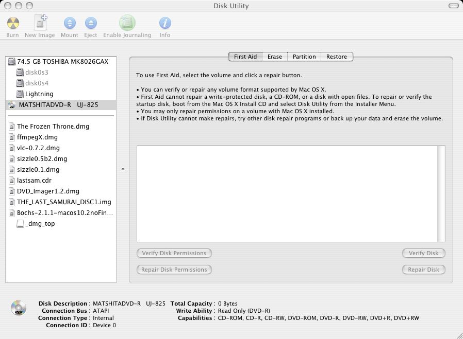Switch to the Erase tab
This screenshot has height=339, width=463.
tap(275, 57)
